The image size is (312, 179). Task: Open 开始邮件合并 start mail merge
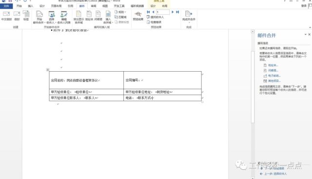pos(39,17)
